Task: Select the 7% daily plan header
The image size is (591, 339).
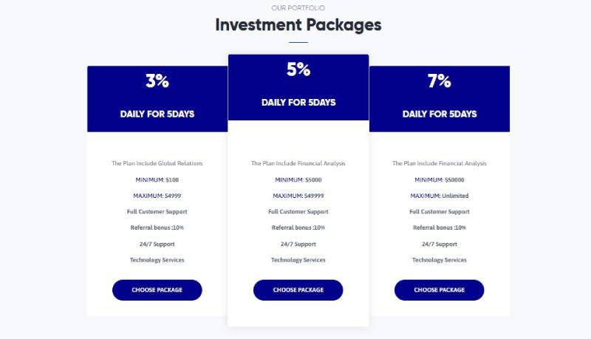Action: [440, 99]
